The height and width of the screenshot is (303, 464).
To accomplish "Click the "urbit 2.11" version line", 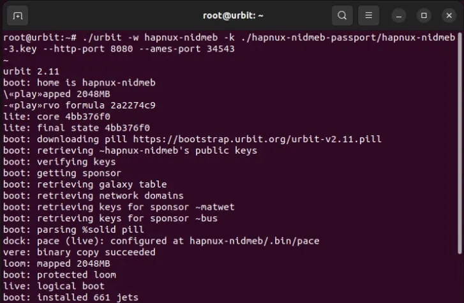I will (31, 71).
